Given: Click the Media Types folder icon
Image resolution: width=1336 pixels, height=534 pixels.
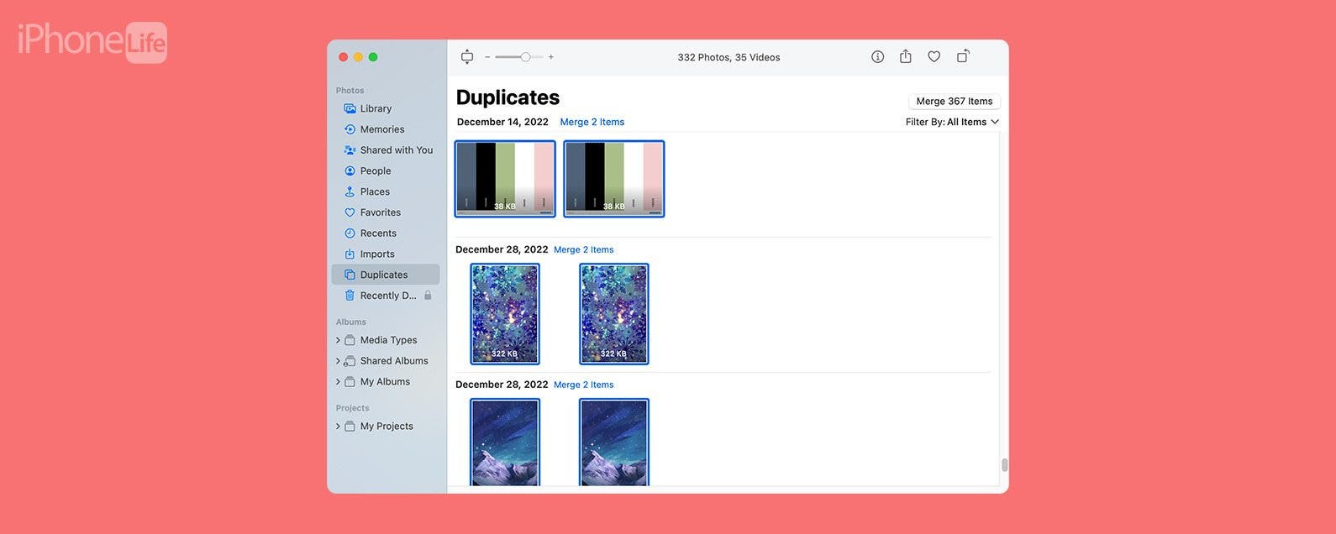Looking at the screenshot, I should pyautogui.click(x=350, y=340).
